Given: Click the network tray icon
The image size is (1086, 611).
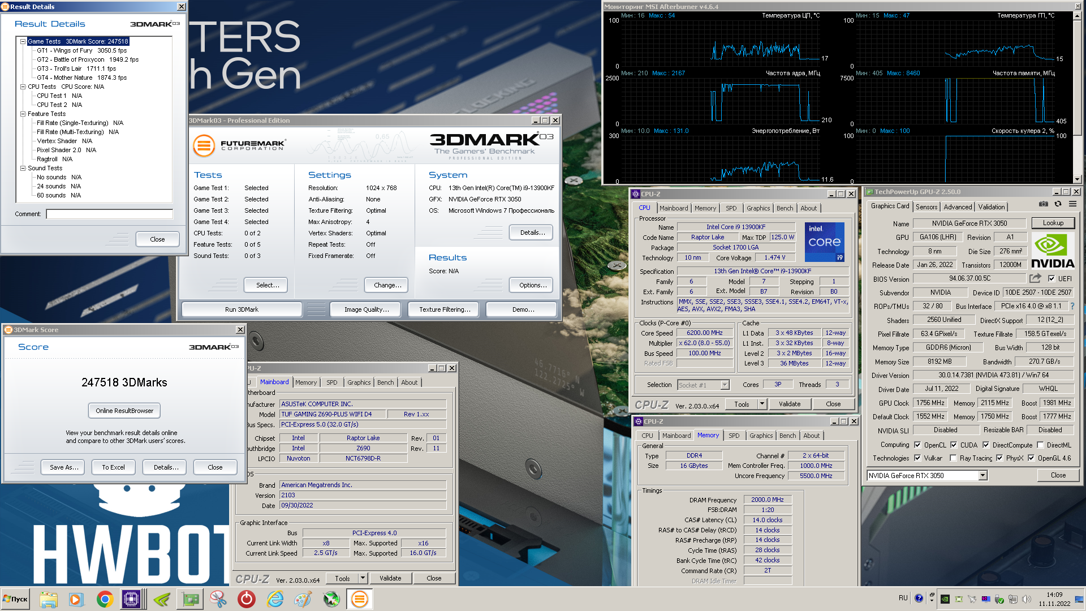Looking at the screenshot, I should [x=1013, y=599].
